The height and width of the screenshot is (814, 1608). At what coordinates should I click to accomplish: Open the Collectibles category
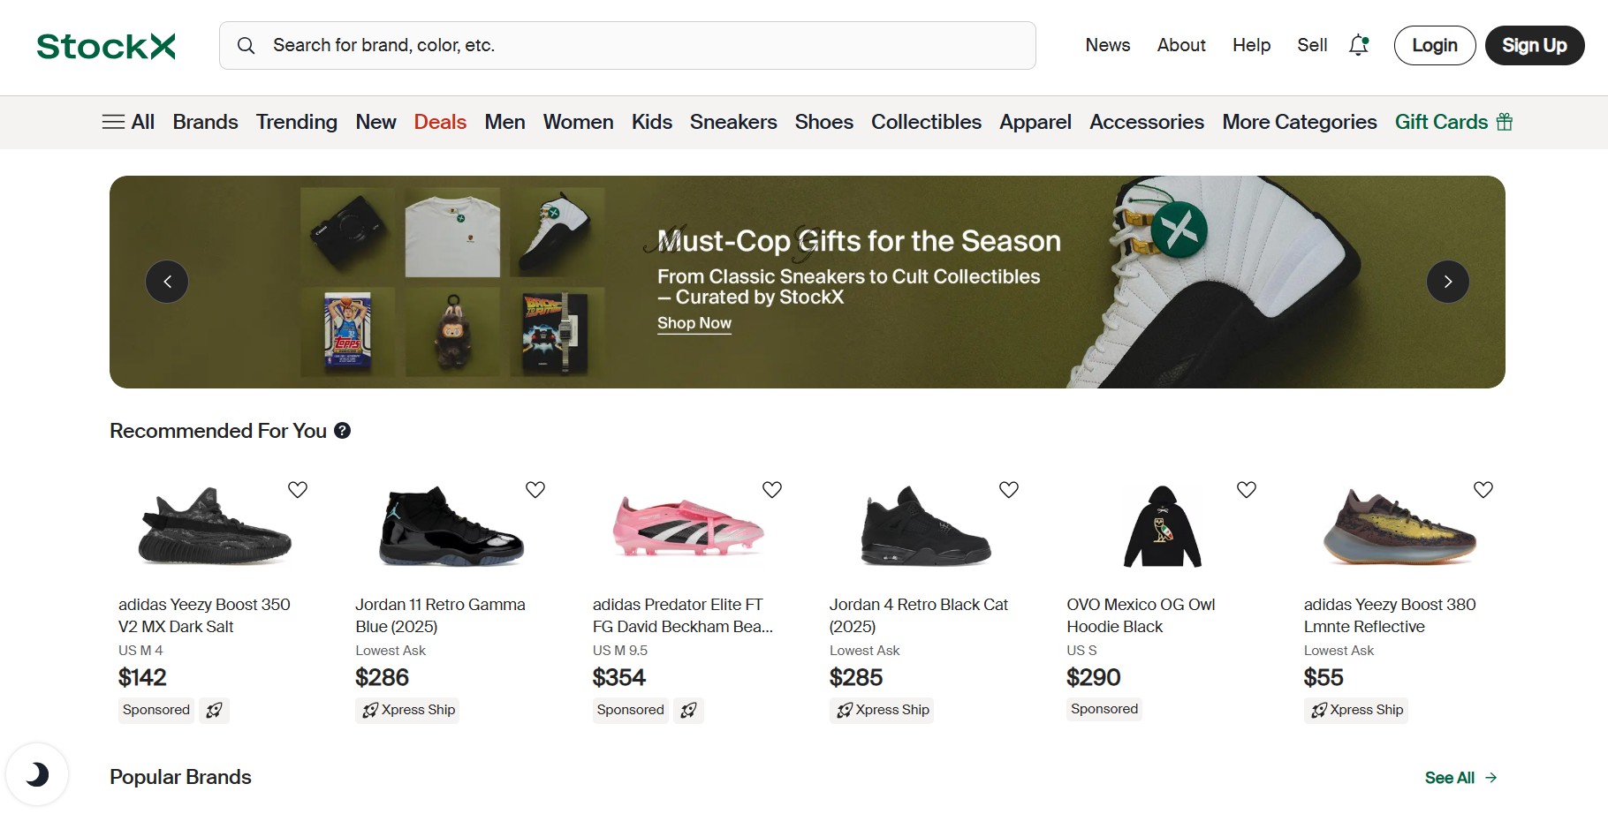coord(926,122)
